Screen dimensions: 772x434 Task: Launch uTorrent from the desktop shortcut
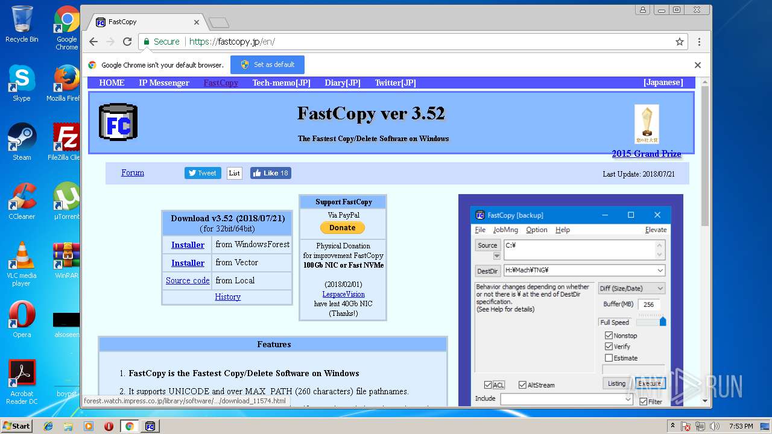point(66,201)
